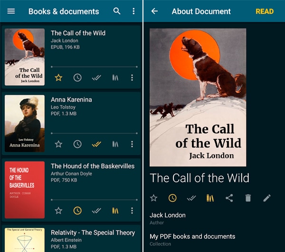Toggle favorite star for Anna Karenina
285x252 pixels.
(58, 144)
